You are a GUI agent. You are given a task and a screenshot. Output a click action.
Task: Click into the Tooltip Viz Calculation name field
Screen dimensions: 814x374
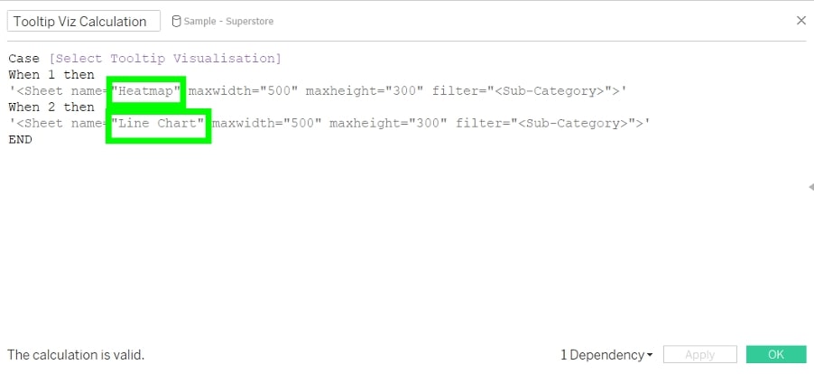pyautogui.click(x=84, y=22)
